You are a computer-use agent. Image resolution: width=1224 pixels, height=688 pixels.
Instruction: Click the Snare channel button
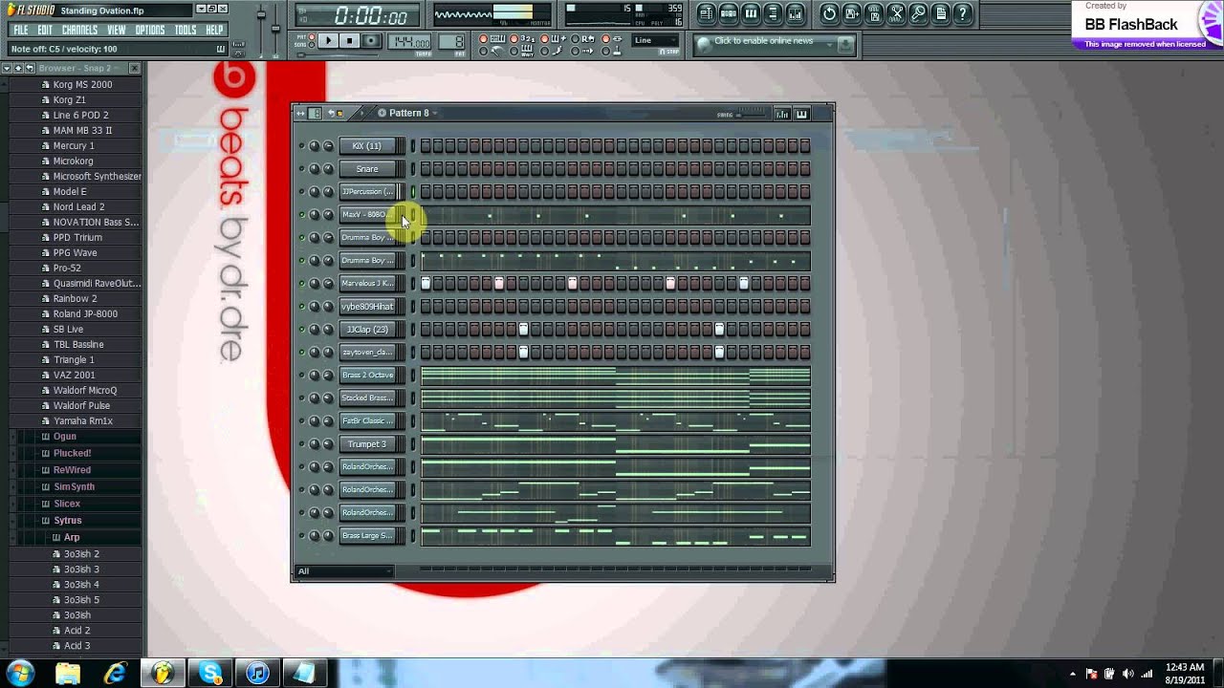(366, 169)
